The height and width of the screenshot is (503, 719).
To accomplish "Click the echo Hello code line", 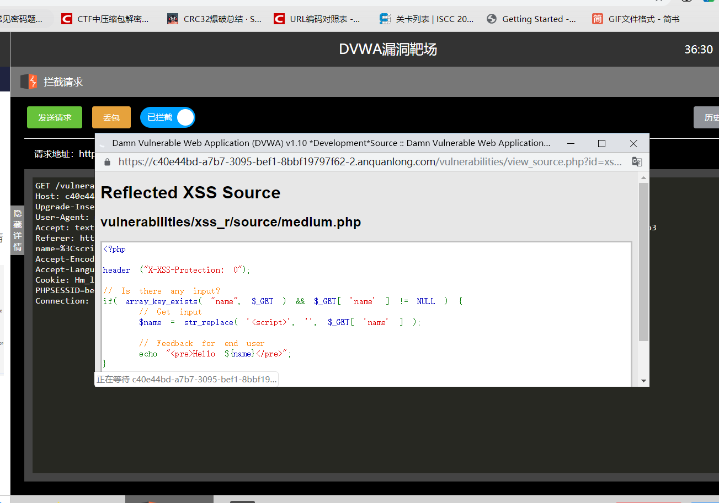I will (215, 354).
